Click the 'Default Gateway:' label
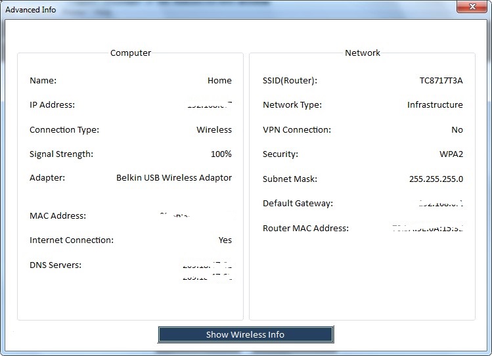The height and width of the screenshot is (356, 492). [x=298, y=204]
